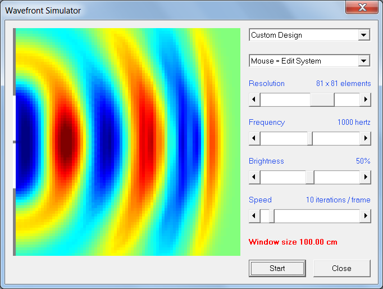Click the Window size 100.00 cm text
This screenshot has width=383, height=289.
293,242
